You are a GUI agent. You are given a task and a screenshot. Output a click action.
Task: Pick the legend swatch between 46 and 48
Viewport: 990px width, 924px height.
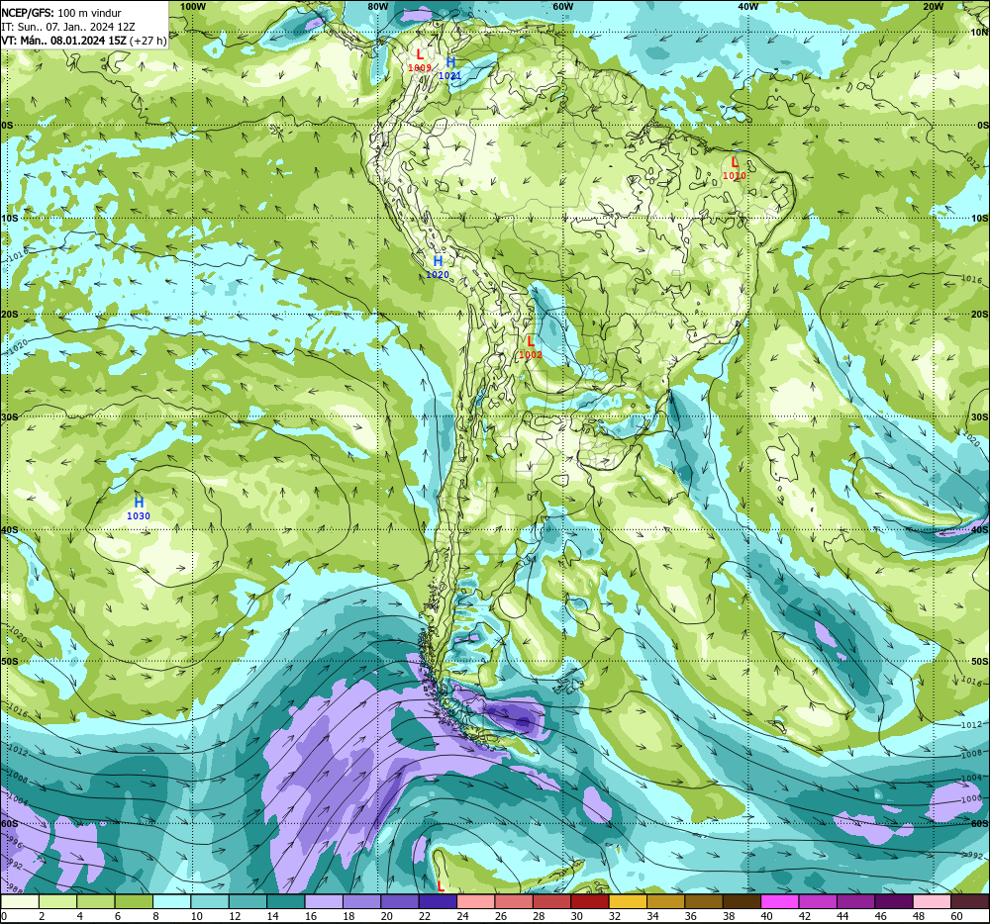893,901
